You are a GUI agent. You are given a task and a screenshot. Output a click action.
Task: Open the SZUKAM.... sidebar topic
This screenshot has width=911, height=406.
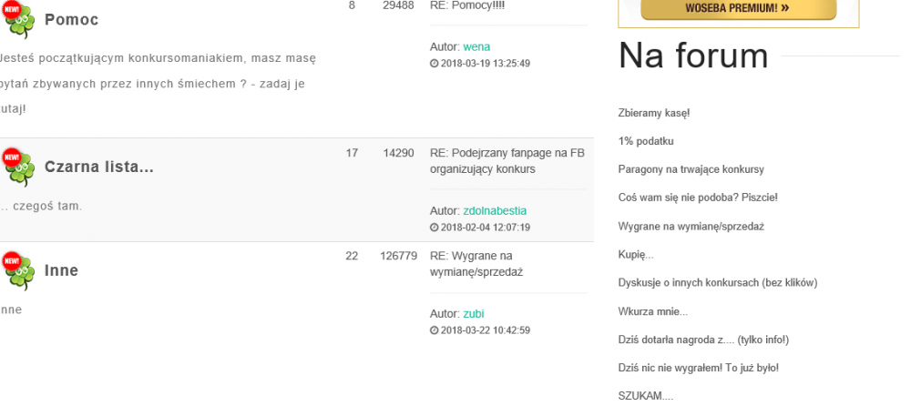[x=646, y=395]
